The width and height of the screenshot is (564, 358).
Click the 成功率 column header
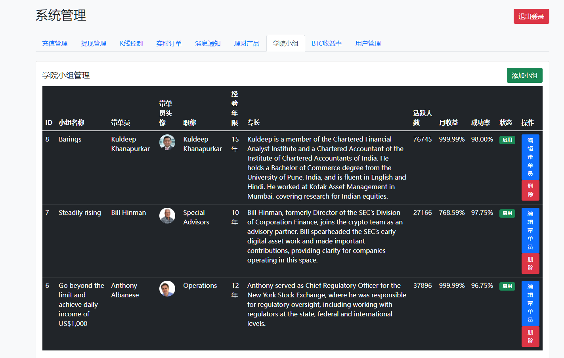coord(480,123)
